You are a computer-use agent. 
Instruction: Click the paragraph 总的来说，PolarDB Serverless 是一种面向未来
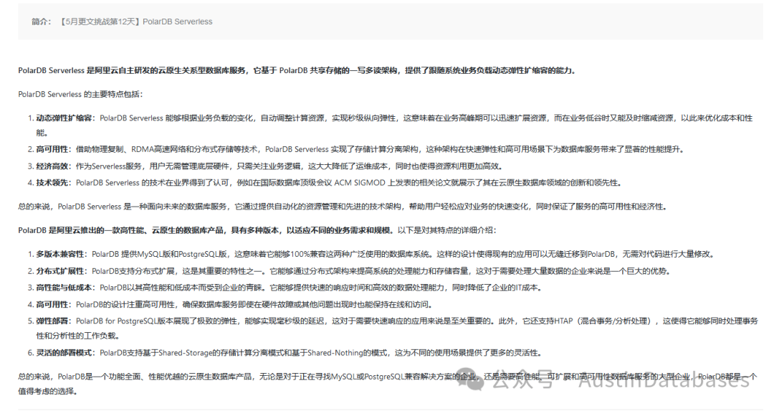[x=343, y=207]
